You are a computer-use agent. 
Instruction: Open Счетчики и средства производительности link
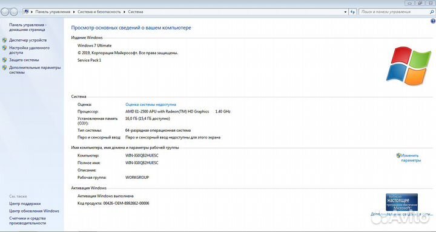pyautogui.click(x=27, y=221)
